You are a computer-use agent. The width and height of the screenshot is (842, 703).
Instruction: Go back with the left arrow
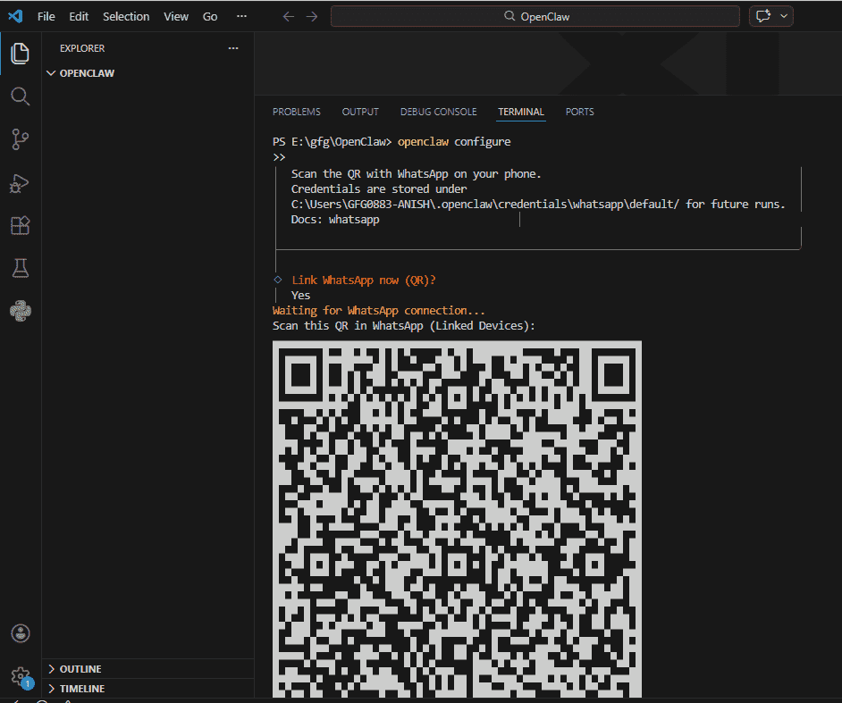289,17
